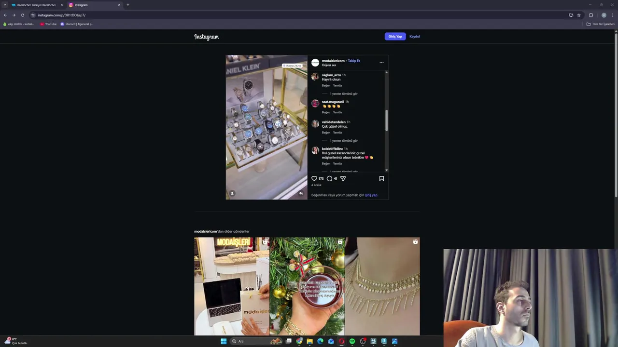Open the ekşi sözlük bookmark
618x347 pixels.
point(19,24)
